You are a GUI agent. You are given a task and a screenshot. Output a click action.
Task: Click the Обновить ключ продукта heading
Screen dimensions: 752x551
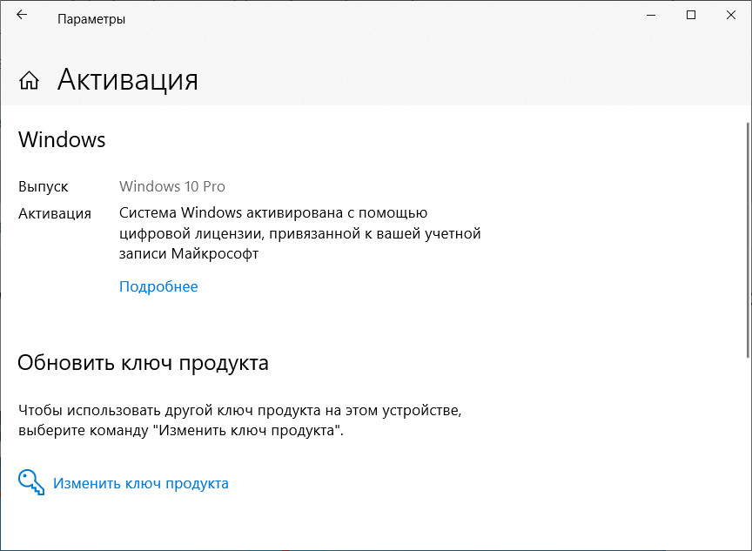(143, 362)
